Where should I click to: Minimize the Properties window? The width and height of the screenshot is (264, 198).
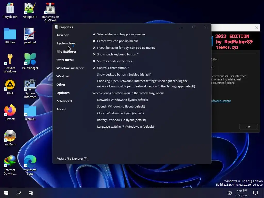pyautogui.click(x=182, y=27)
